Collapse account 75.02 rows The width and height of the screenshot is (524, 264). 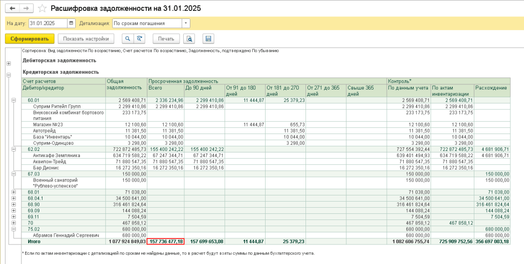14,229
